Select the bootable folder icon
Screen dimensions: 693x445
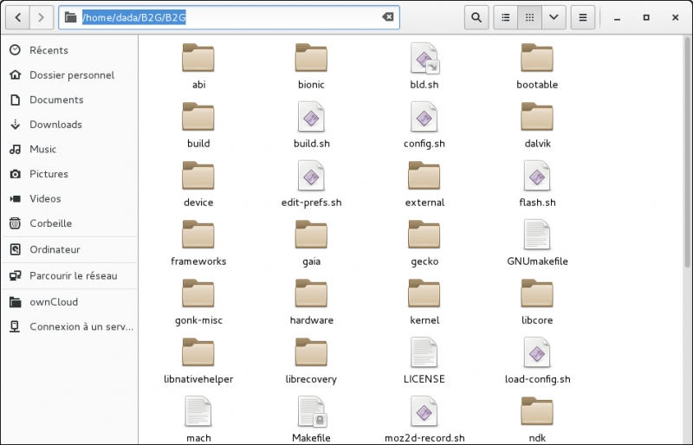tap(537, 58)
